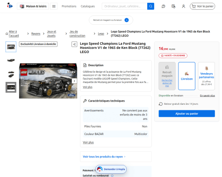Click the Satisfait ou remboursé info icon
The width and height of the screenshot is (222, 177).
(112, 176)
